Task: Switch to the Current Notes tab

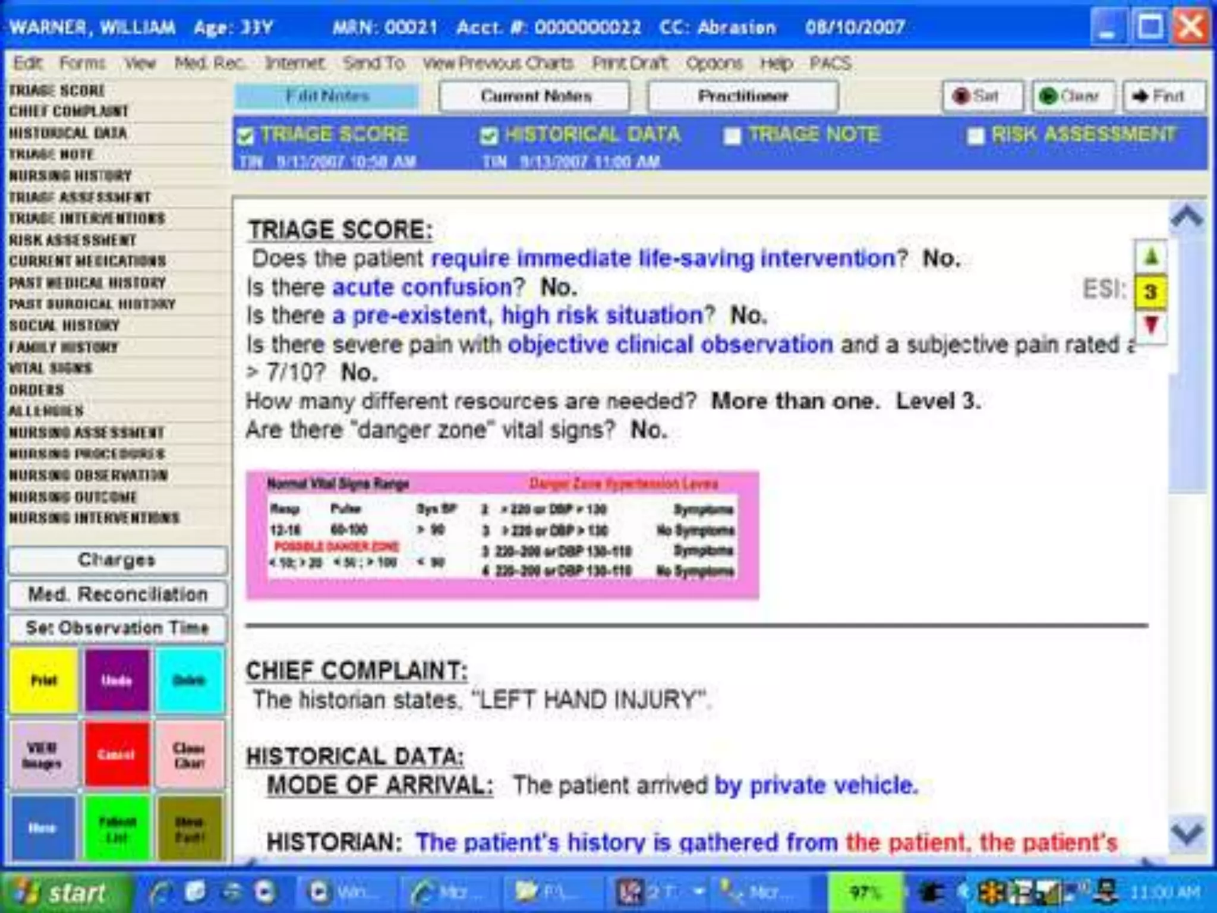Action: (x=535, y=96)
